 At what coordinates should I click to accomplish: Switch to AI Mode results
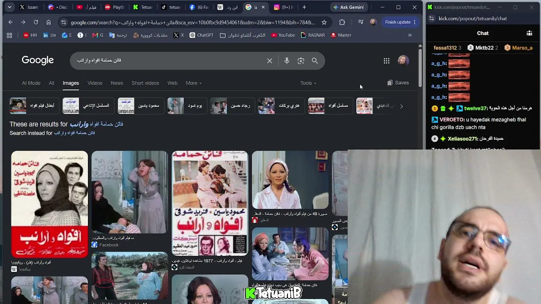coord(31,83)
